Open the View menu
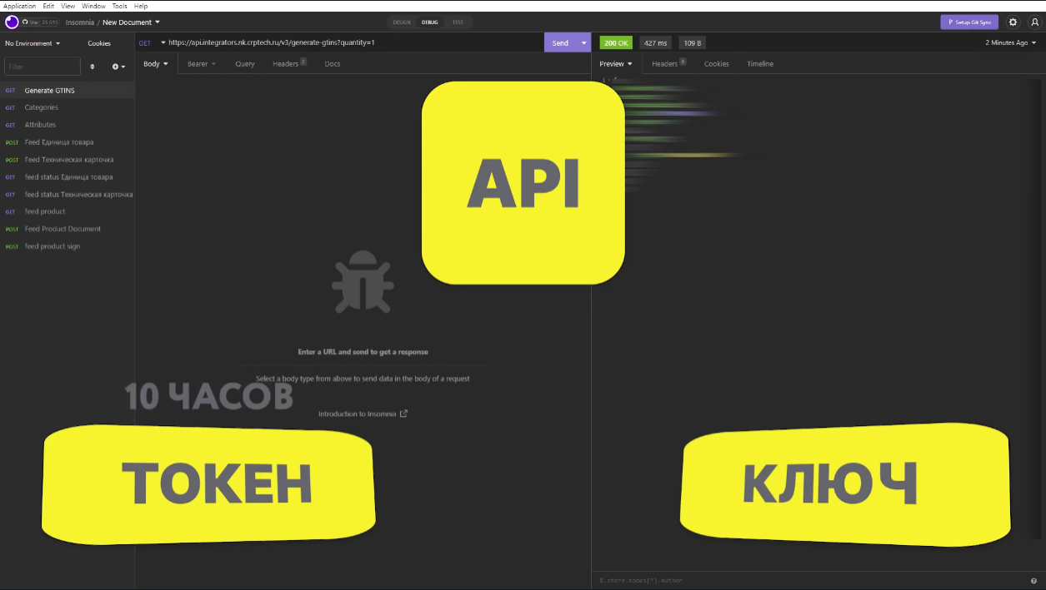Image resolution: width=1046 pixels, height=590 pixels. (68, 6)
